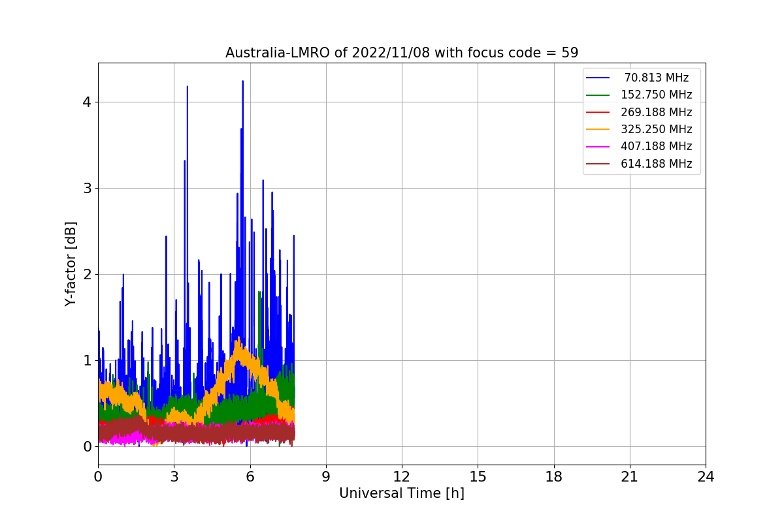Click x-axis tick label 6

(x=250, y=477)
